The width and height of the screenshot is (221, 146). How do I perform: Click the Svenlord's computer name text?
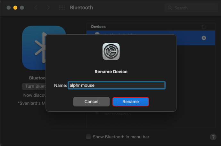[32, 103]
